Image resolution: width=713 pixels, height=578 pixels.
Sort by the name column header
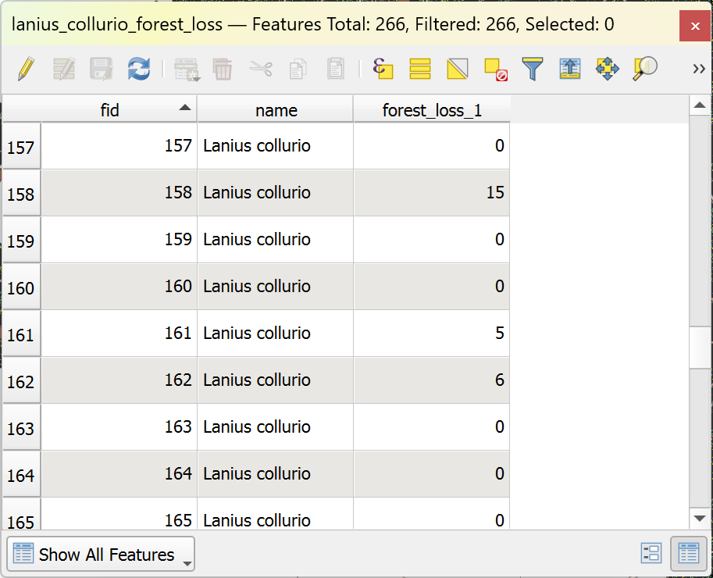click(276, 110)
